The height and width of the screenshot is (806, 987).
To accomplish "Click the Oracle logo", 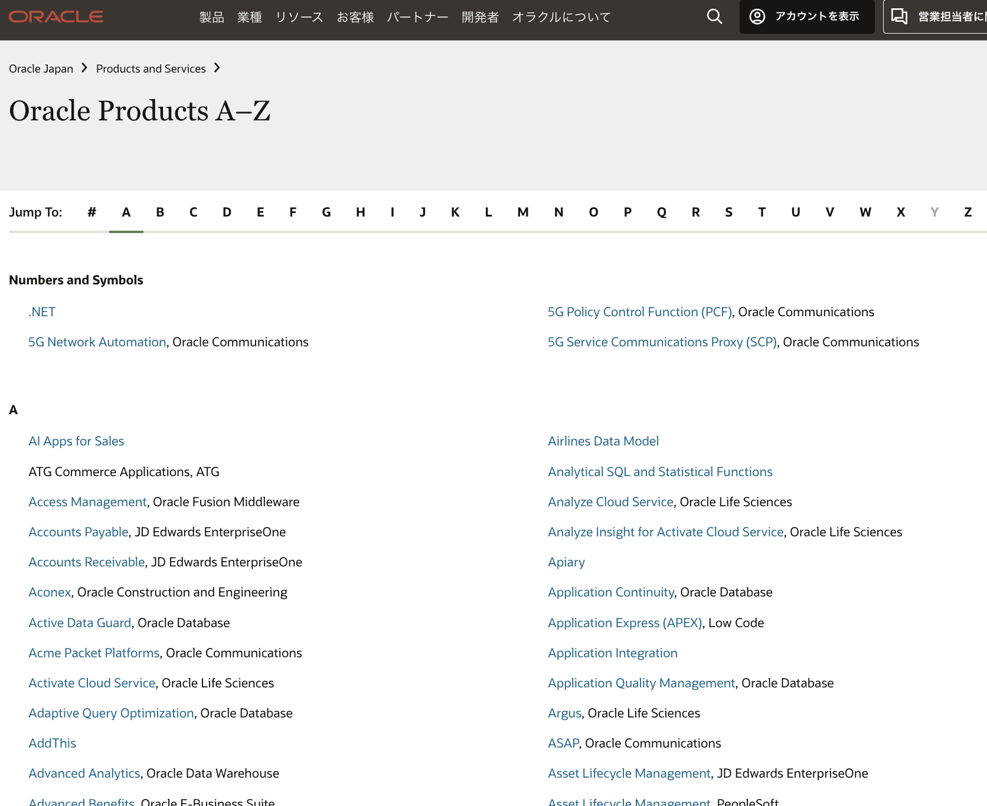I will pyautogui.click(x=56, y=16).
